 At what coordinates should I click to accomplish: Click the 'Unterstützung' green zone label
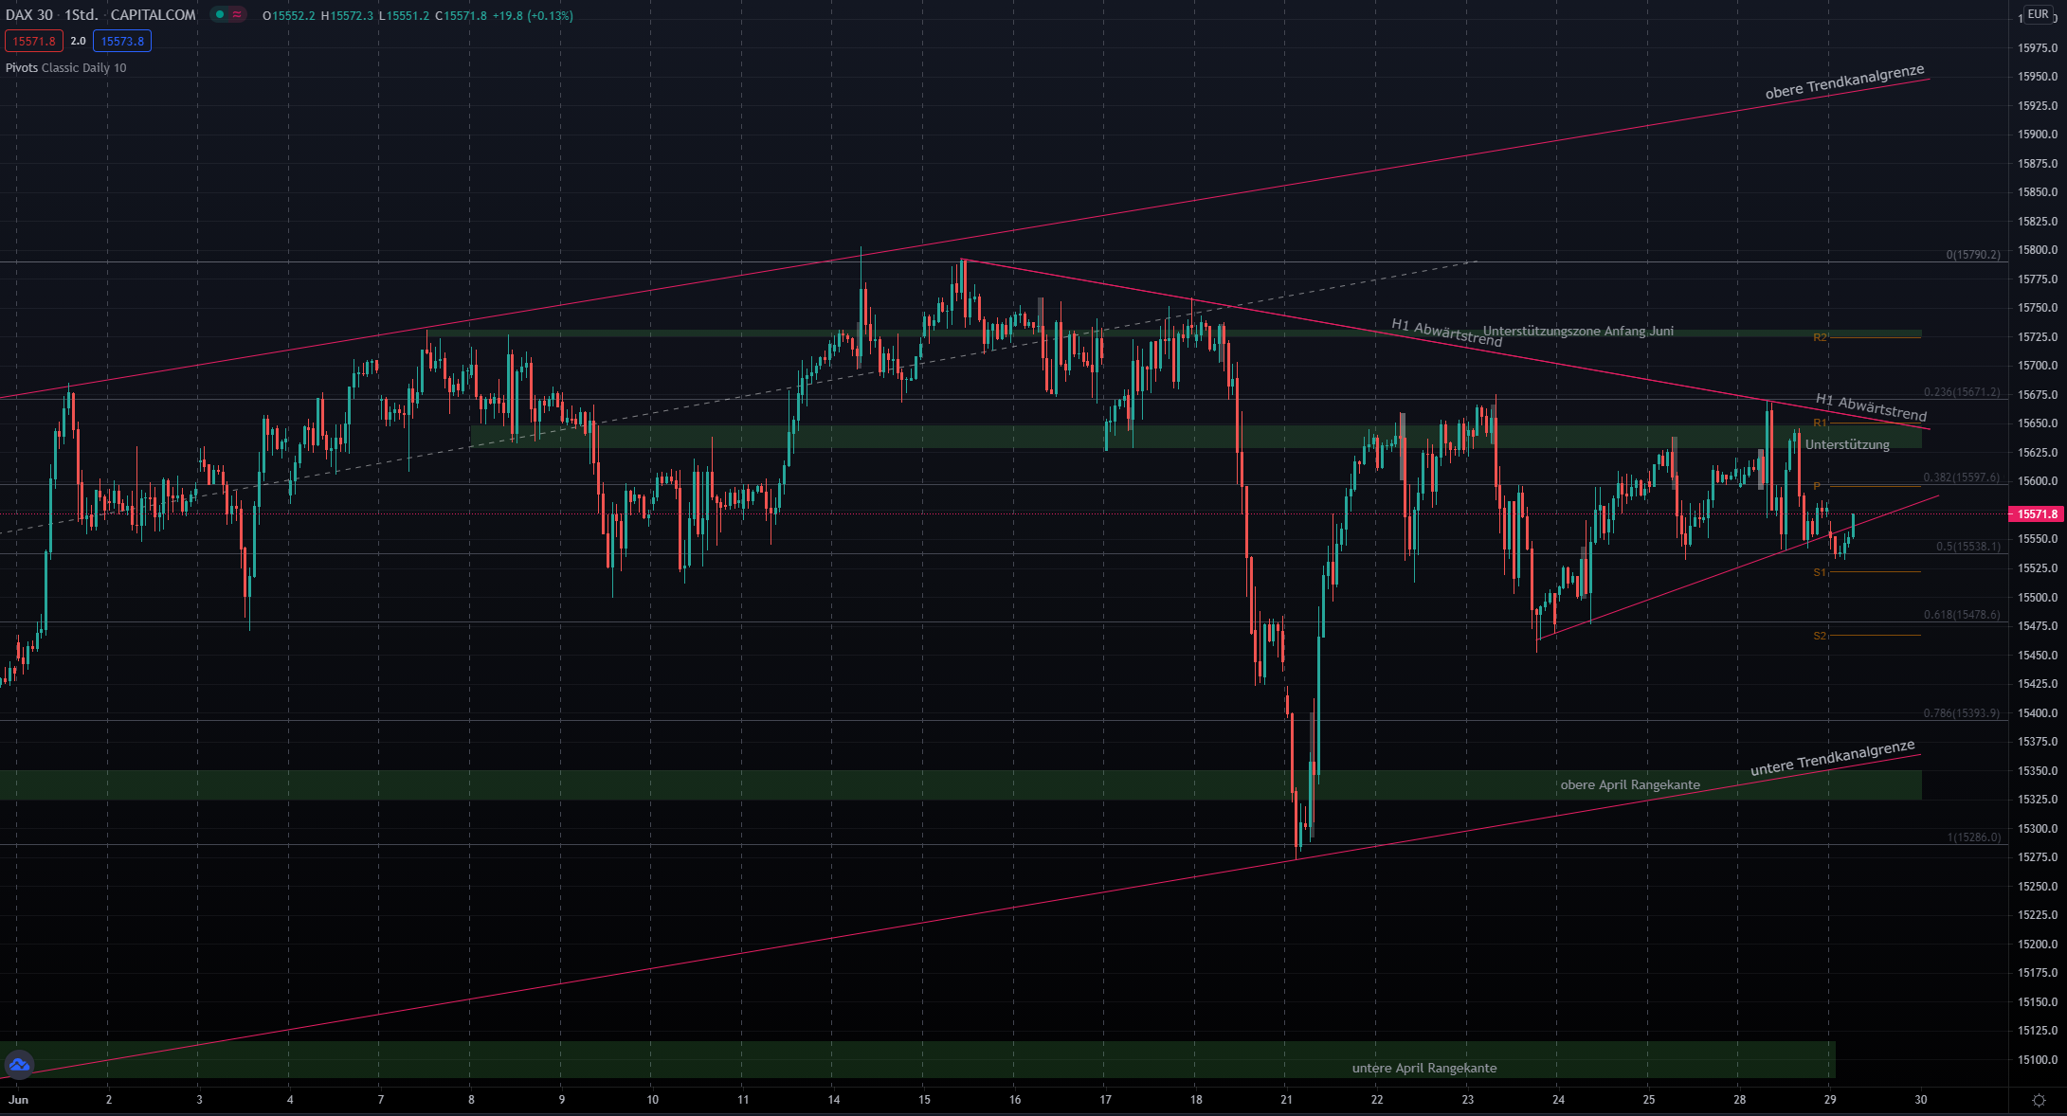tap(1846, 444)
